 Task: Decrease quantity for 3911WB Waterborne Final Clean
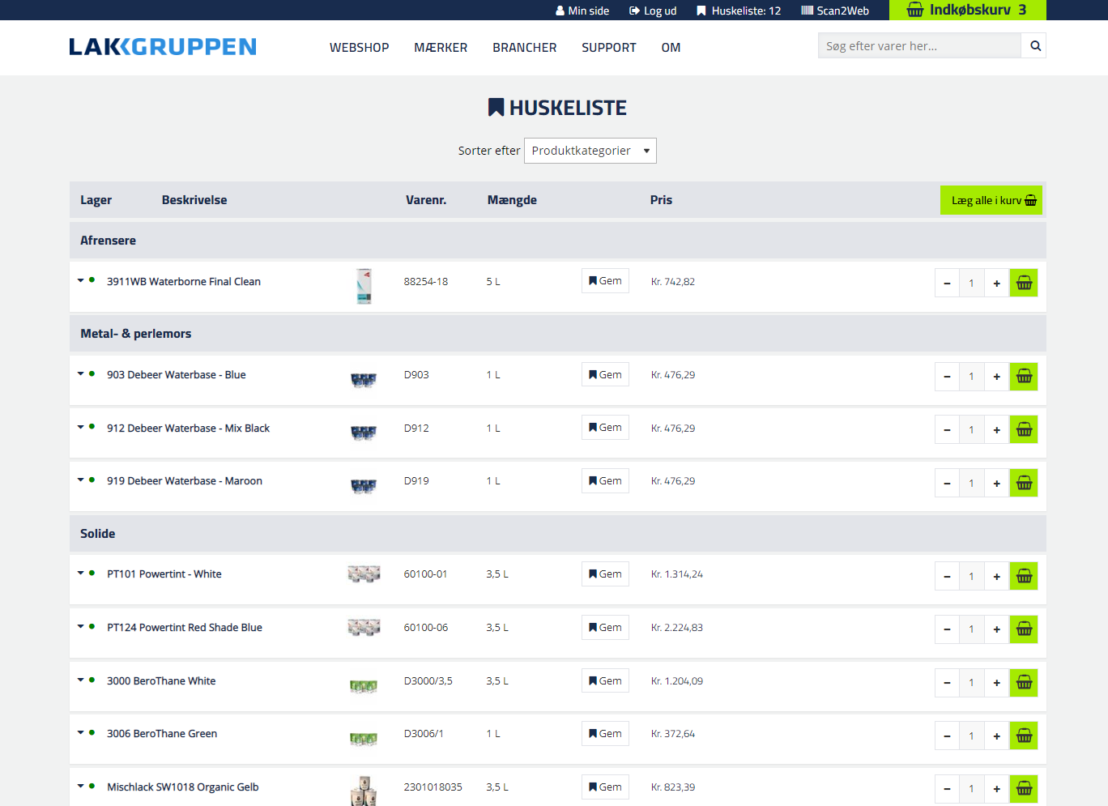(x=947, y=283)
